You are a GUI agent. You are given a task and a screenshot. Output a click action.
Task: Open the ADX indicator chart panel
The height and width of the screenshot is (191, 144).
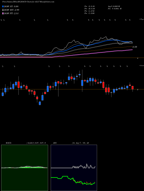click(74, 168)
